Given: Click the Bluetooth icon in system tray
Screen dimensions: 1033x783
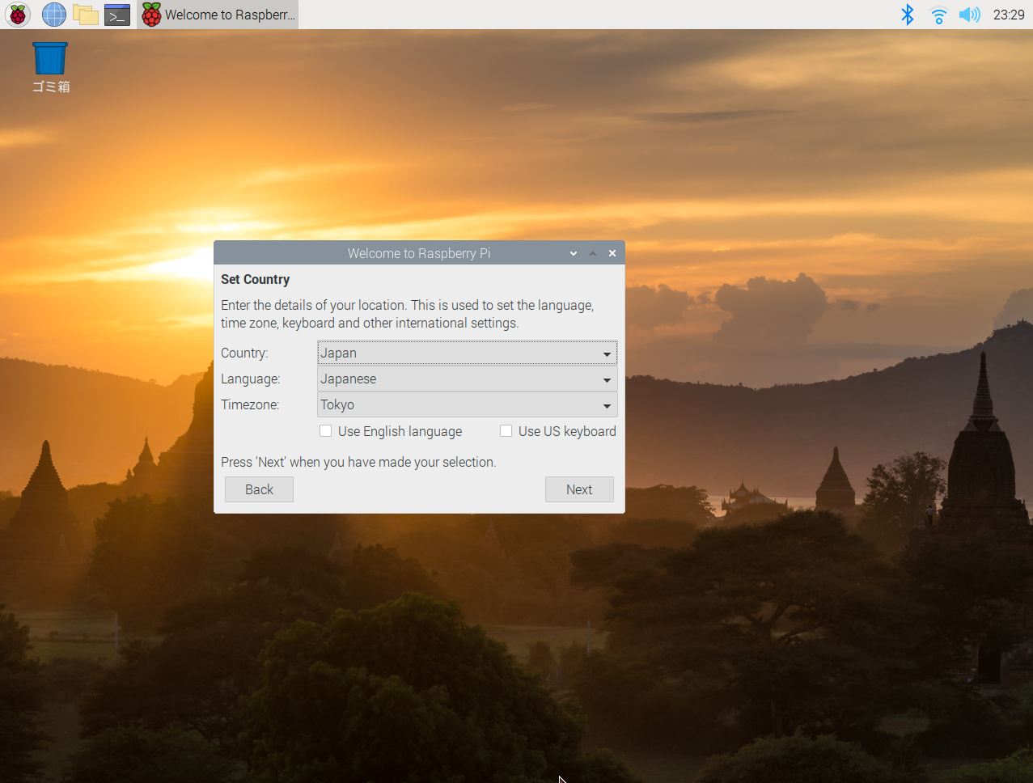Looking at the screenshot, I should [x=908, y=15].
